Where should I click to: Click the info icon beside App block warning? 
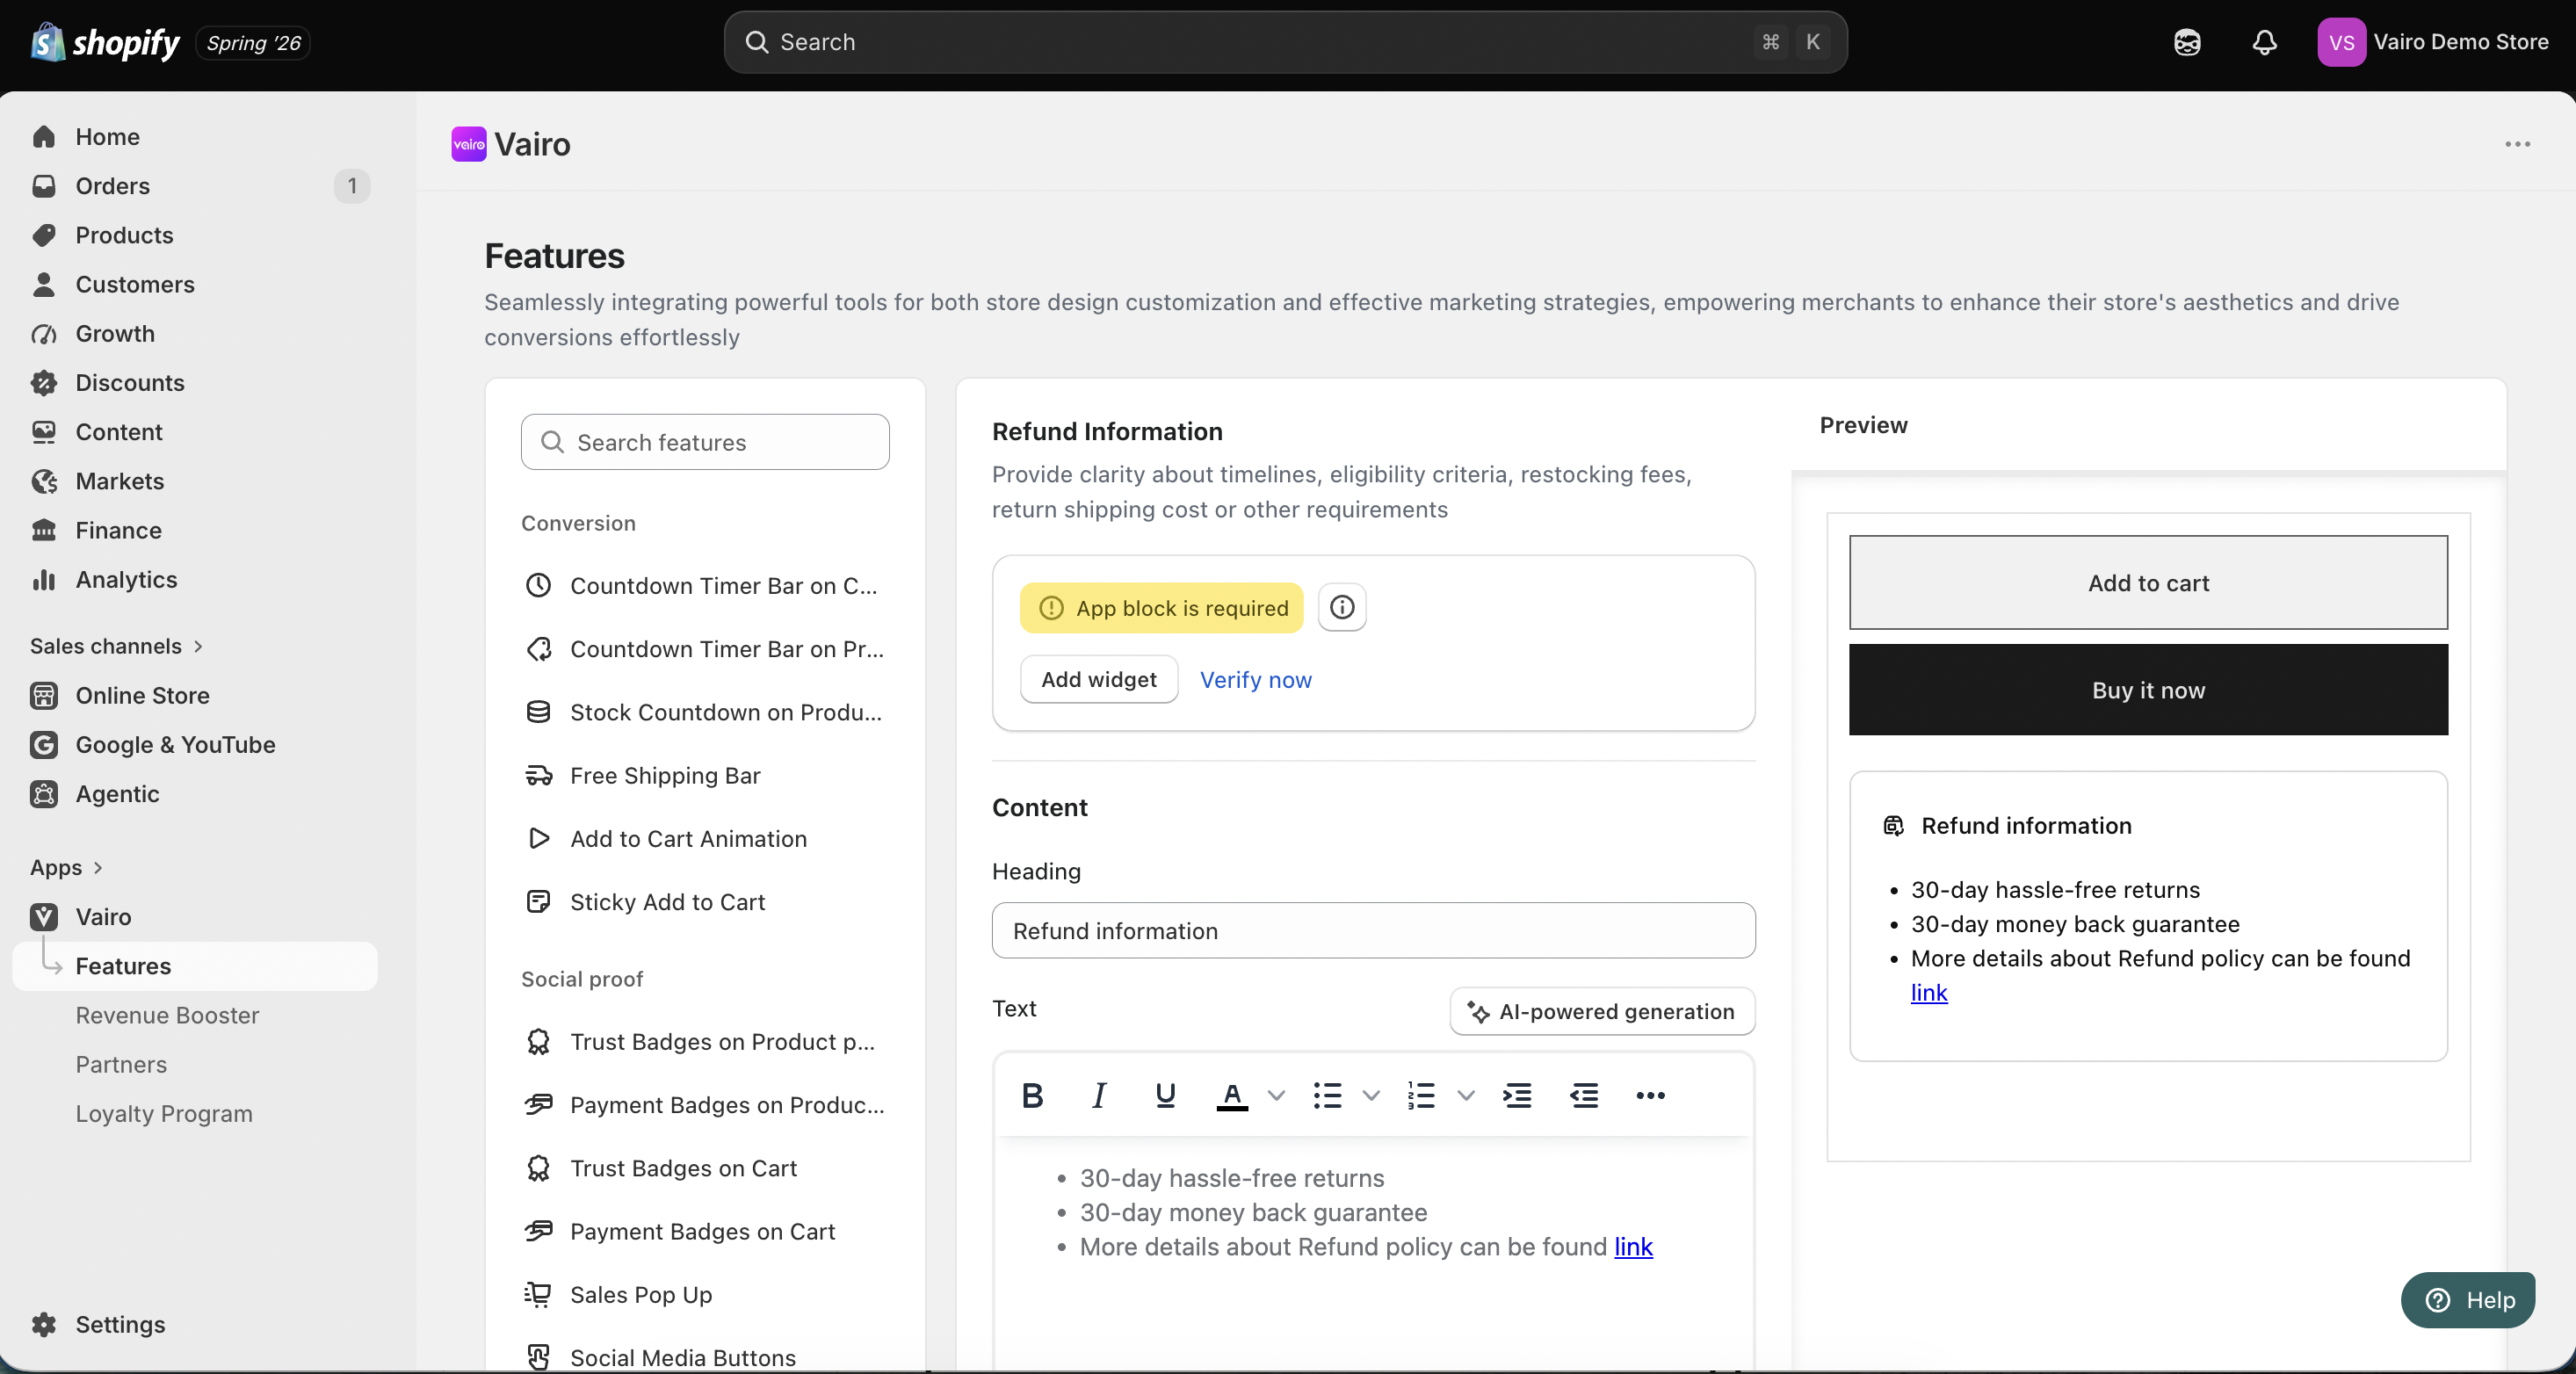1342,607
